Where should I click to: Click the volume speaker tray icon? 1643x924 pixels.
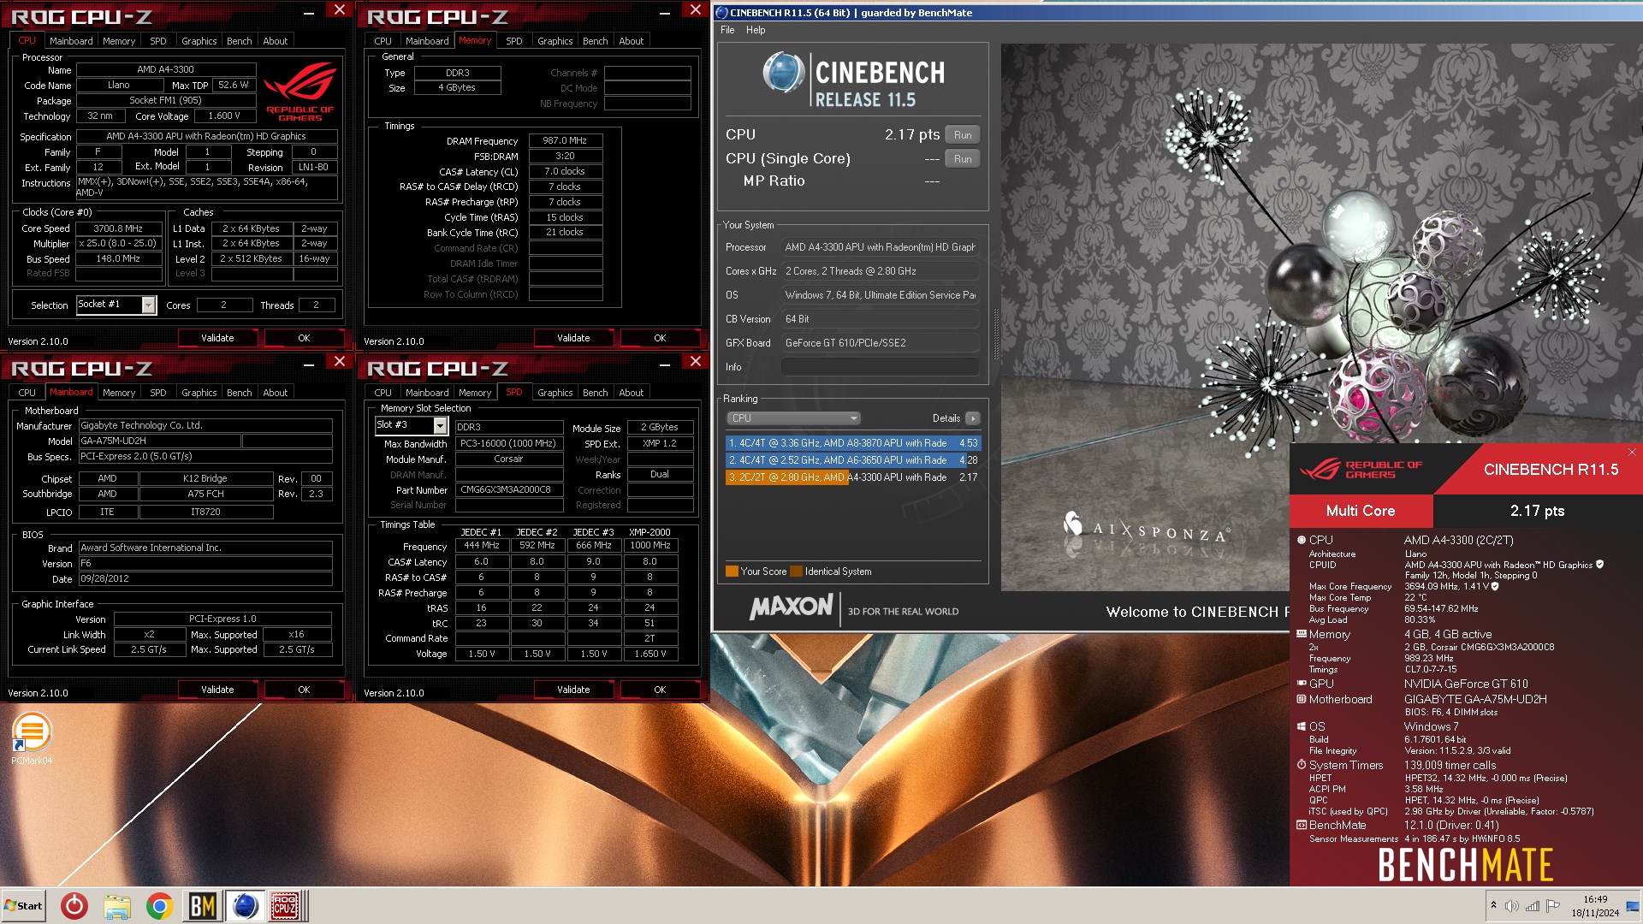tap(1511, 905)
